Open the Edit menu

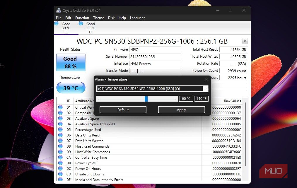pos(68,18)
